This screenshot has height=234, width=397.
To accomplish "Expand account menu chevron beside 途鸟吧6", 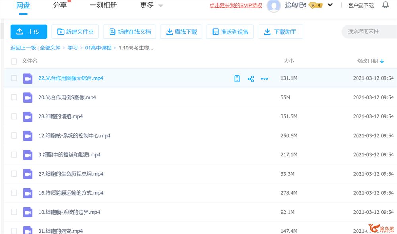I will point(330,5).
